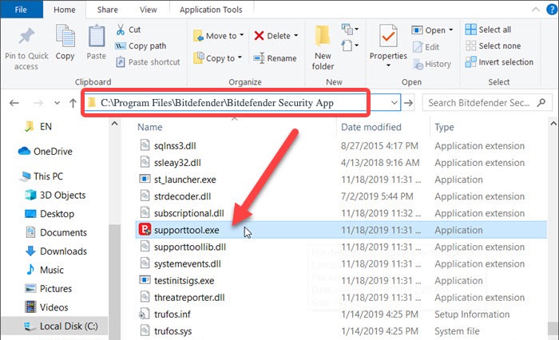The image size is (559, 340).
Task: Click the Go to arrow button
Action: pyautogui.click(x=409, y=103)
